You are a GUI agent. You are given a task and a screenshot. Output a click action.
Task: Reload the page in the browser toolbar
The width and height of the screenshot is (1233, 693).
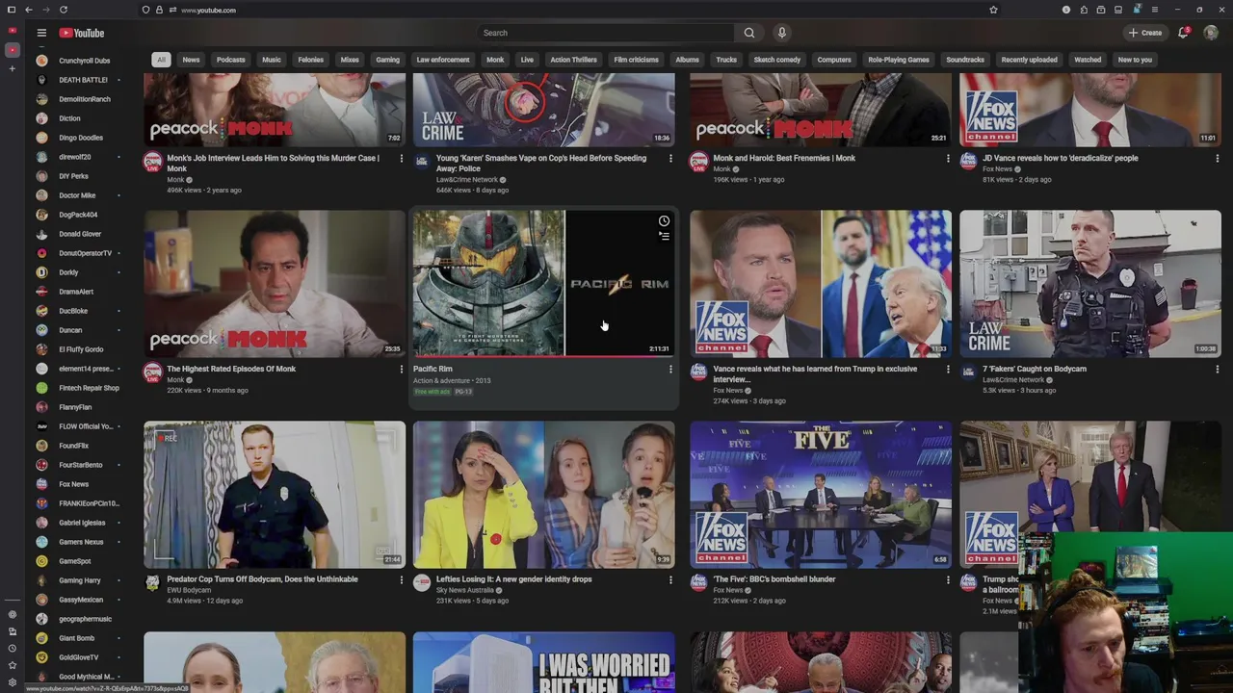click(x=64, y=10)
